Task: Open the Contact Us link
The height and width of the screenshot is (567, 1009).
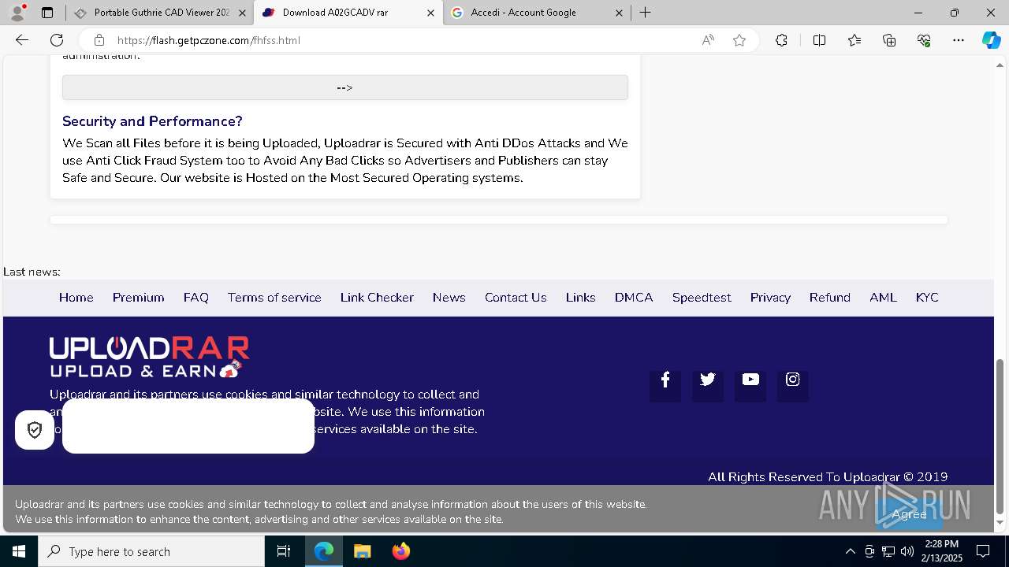Action: [516, 298]
